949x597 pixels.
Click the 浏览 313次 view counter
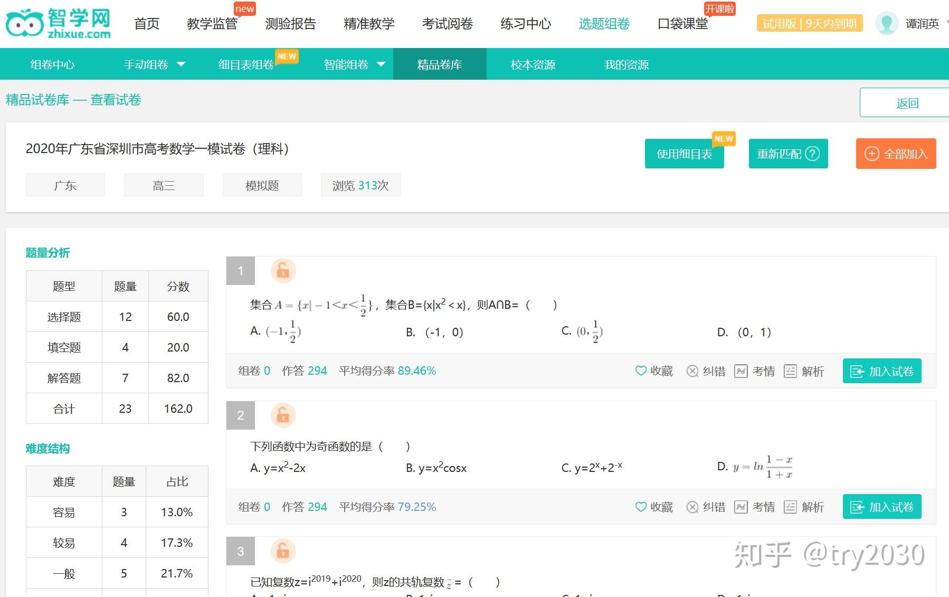click(x=360, y=185)
